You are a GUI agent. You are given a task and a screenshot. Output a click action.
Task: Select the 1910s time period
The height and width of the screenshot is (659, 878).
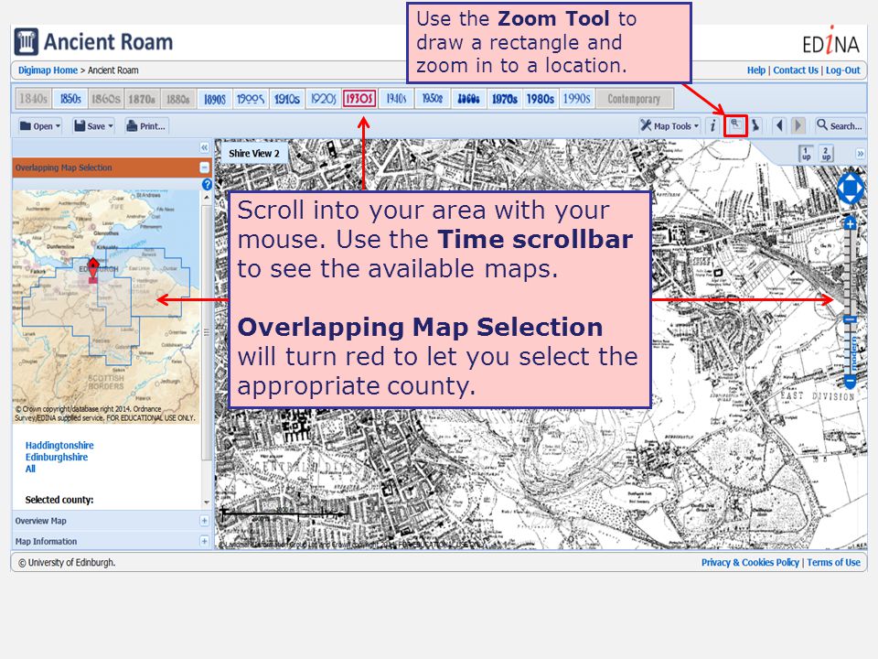pos(286,99)
